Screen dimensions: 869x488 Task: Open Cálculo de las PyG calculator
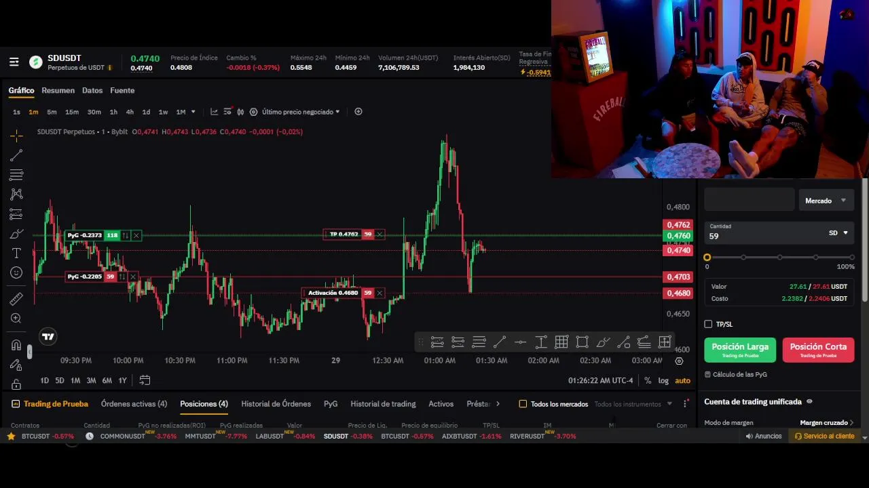pos(736,375)
